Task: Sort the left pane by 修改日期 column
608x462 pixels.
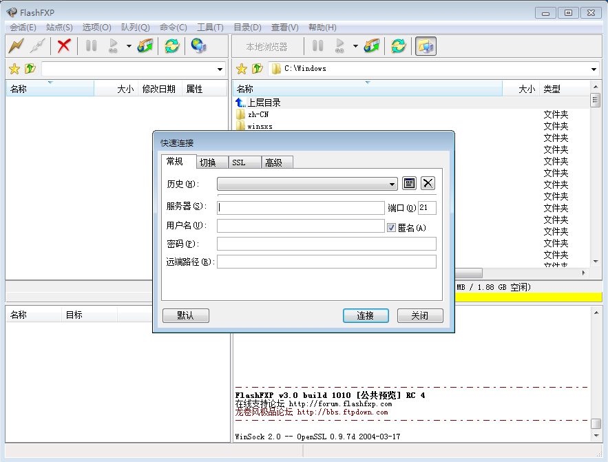Action: click(160, 89)
